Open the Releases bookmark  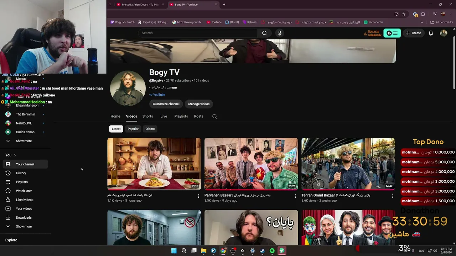coord(250,22)
